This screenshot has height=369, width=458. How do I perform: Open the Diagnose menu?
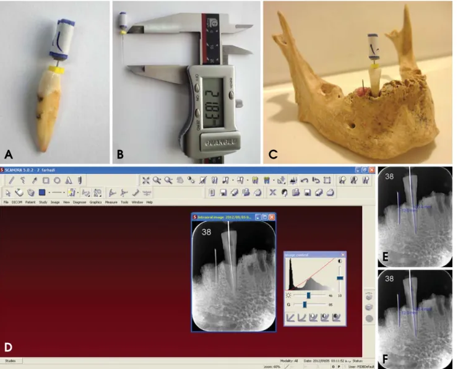79,202
